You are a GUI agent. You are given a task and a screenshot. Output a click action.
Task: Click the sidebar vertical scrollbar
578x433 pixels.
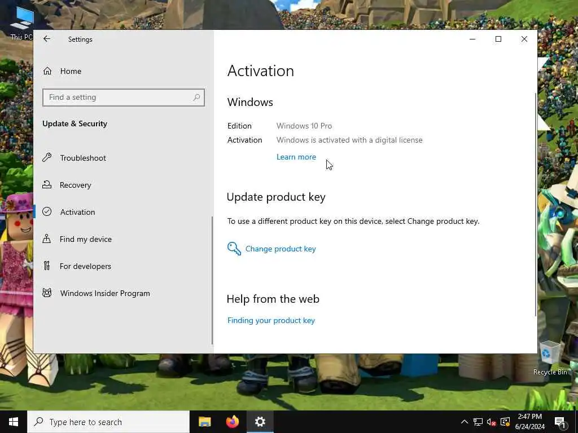click(x=212, y=280)
